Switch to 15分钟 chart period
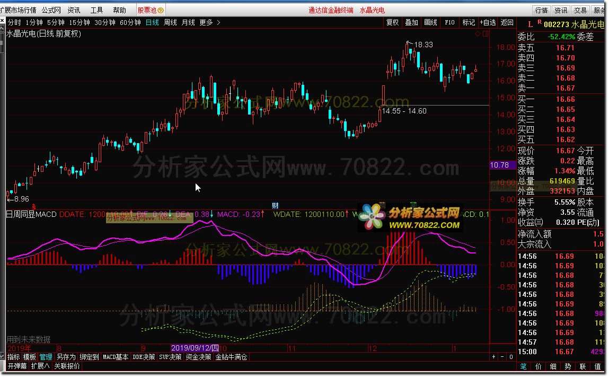 79,23
